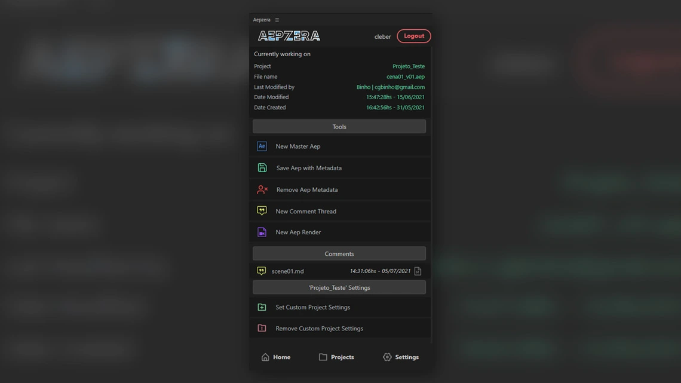The width and height of the screenshot is (681, 383).
Task: Select New Aep Render
Action: coord(340,232)
